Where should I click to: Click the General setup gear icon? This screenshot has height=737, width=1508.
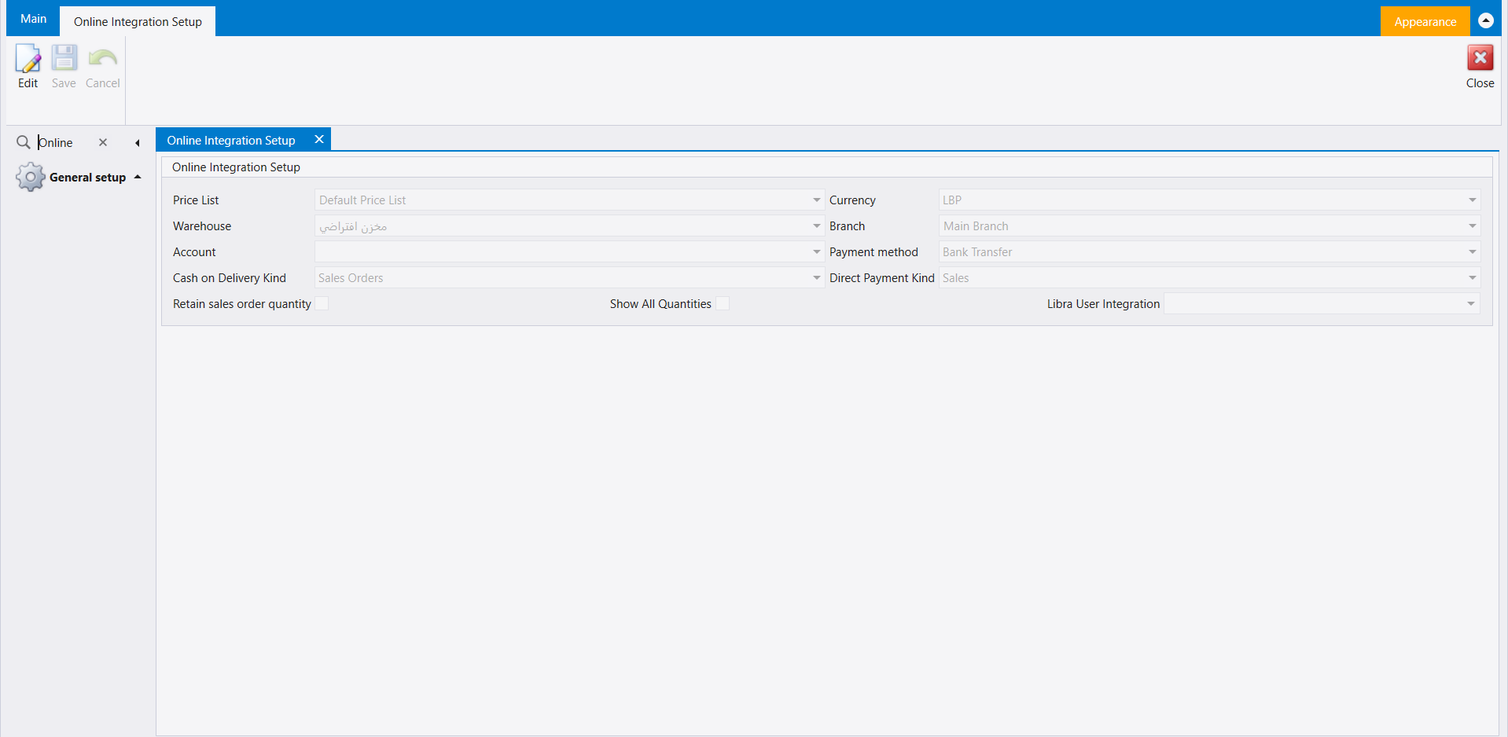30,177
